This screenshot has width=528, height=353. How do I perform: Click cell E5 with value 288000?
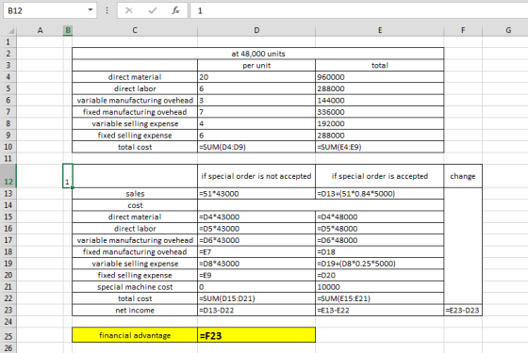380,88
